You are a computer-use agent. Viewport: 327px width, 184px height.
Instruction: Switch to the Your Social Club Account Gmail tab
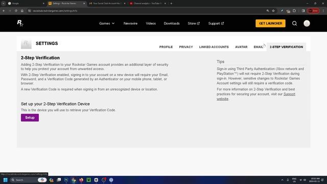click(x=107, y=4)
